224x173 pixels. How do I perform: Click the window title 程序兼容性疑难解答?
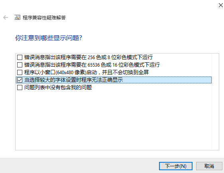(x=44, y=17)
